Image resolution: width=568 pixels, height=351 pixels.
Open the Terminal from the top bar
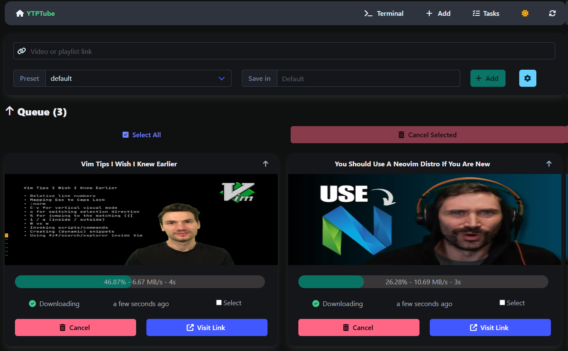coord(384,13)
